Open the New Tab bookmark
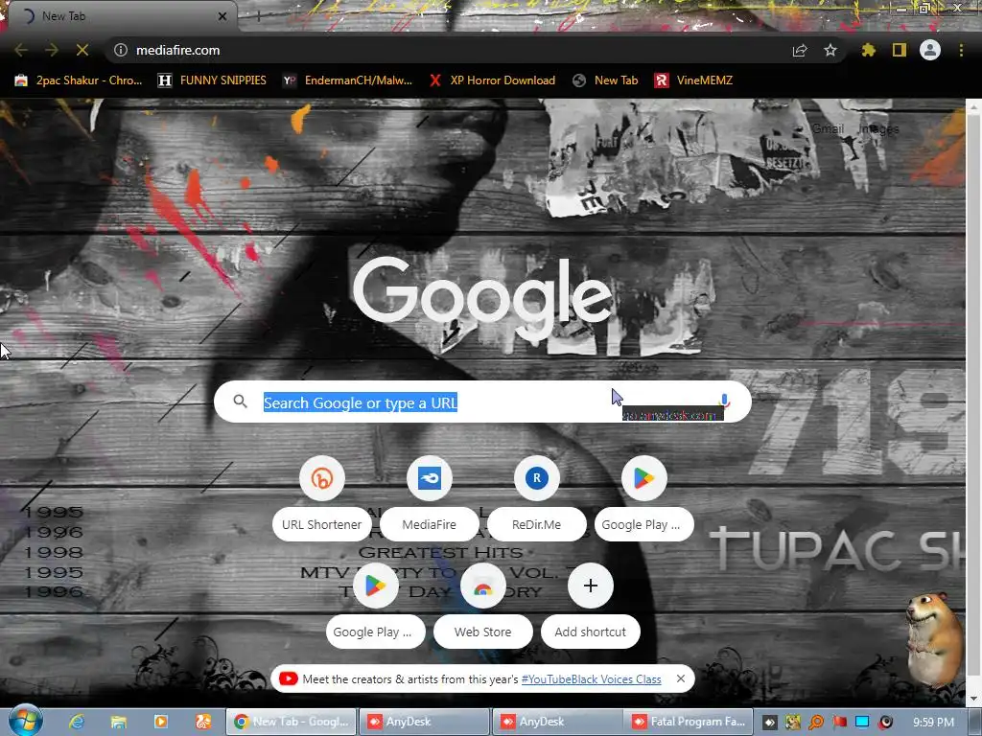982x736 pixels. [x=606, y=80]
